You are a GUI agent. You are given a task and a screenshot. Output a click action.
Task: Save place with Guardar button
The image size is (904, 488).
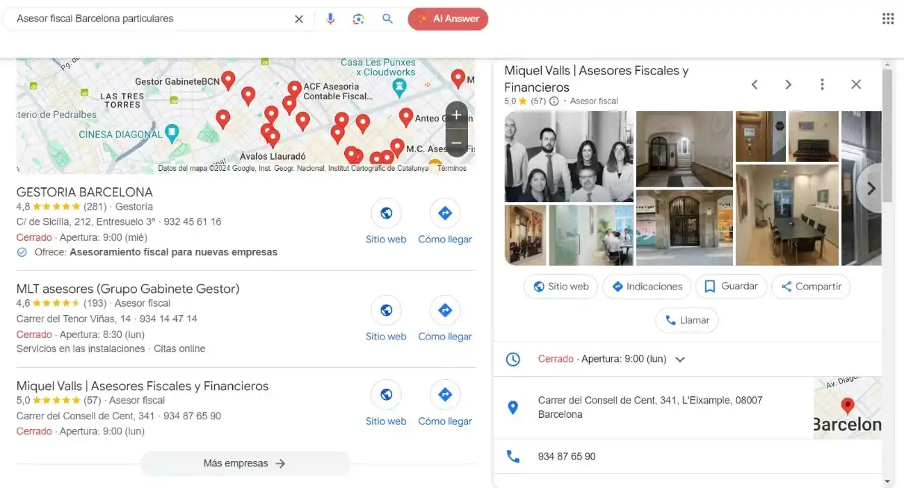pos(731,287)
